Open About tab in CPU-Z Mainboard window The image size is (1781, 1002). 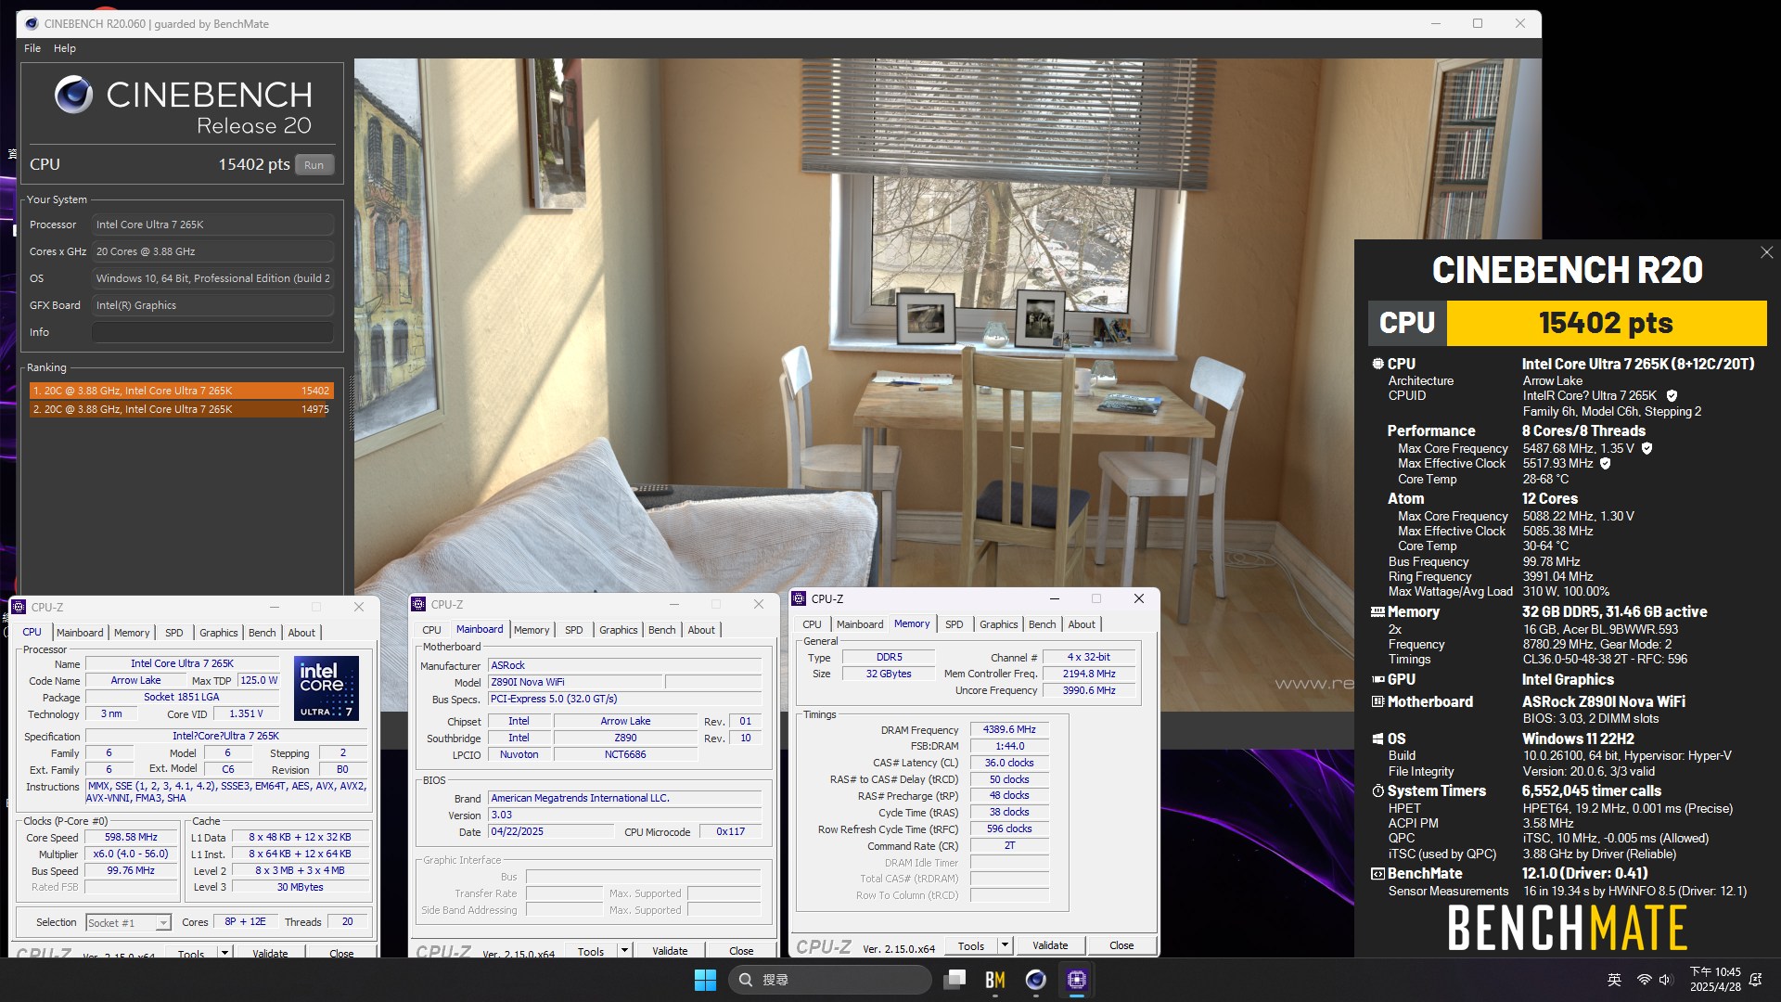pyautogui.click(x=701, y=630)
